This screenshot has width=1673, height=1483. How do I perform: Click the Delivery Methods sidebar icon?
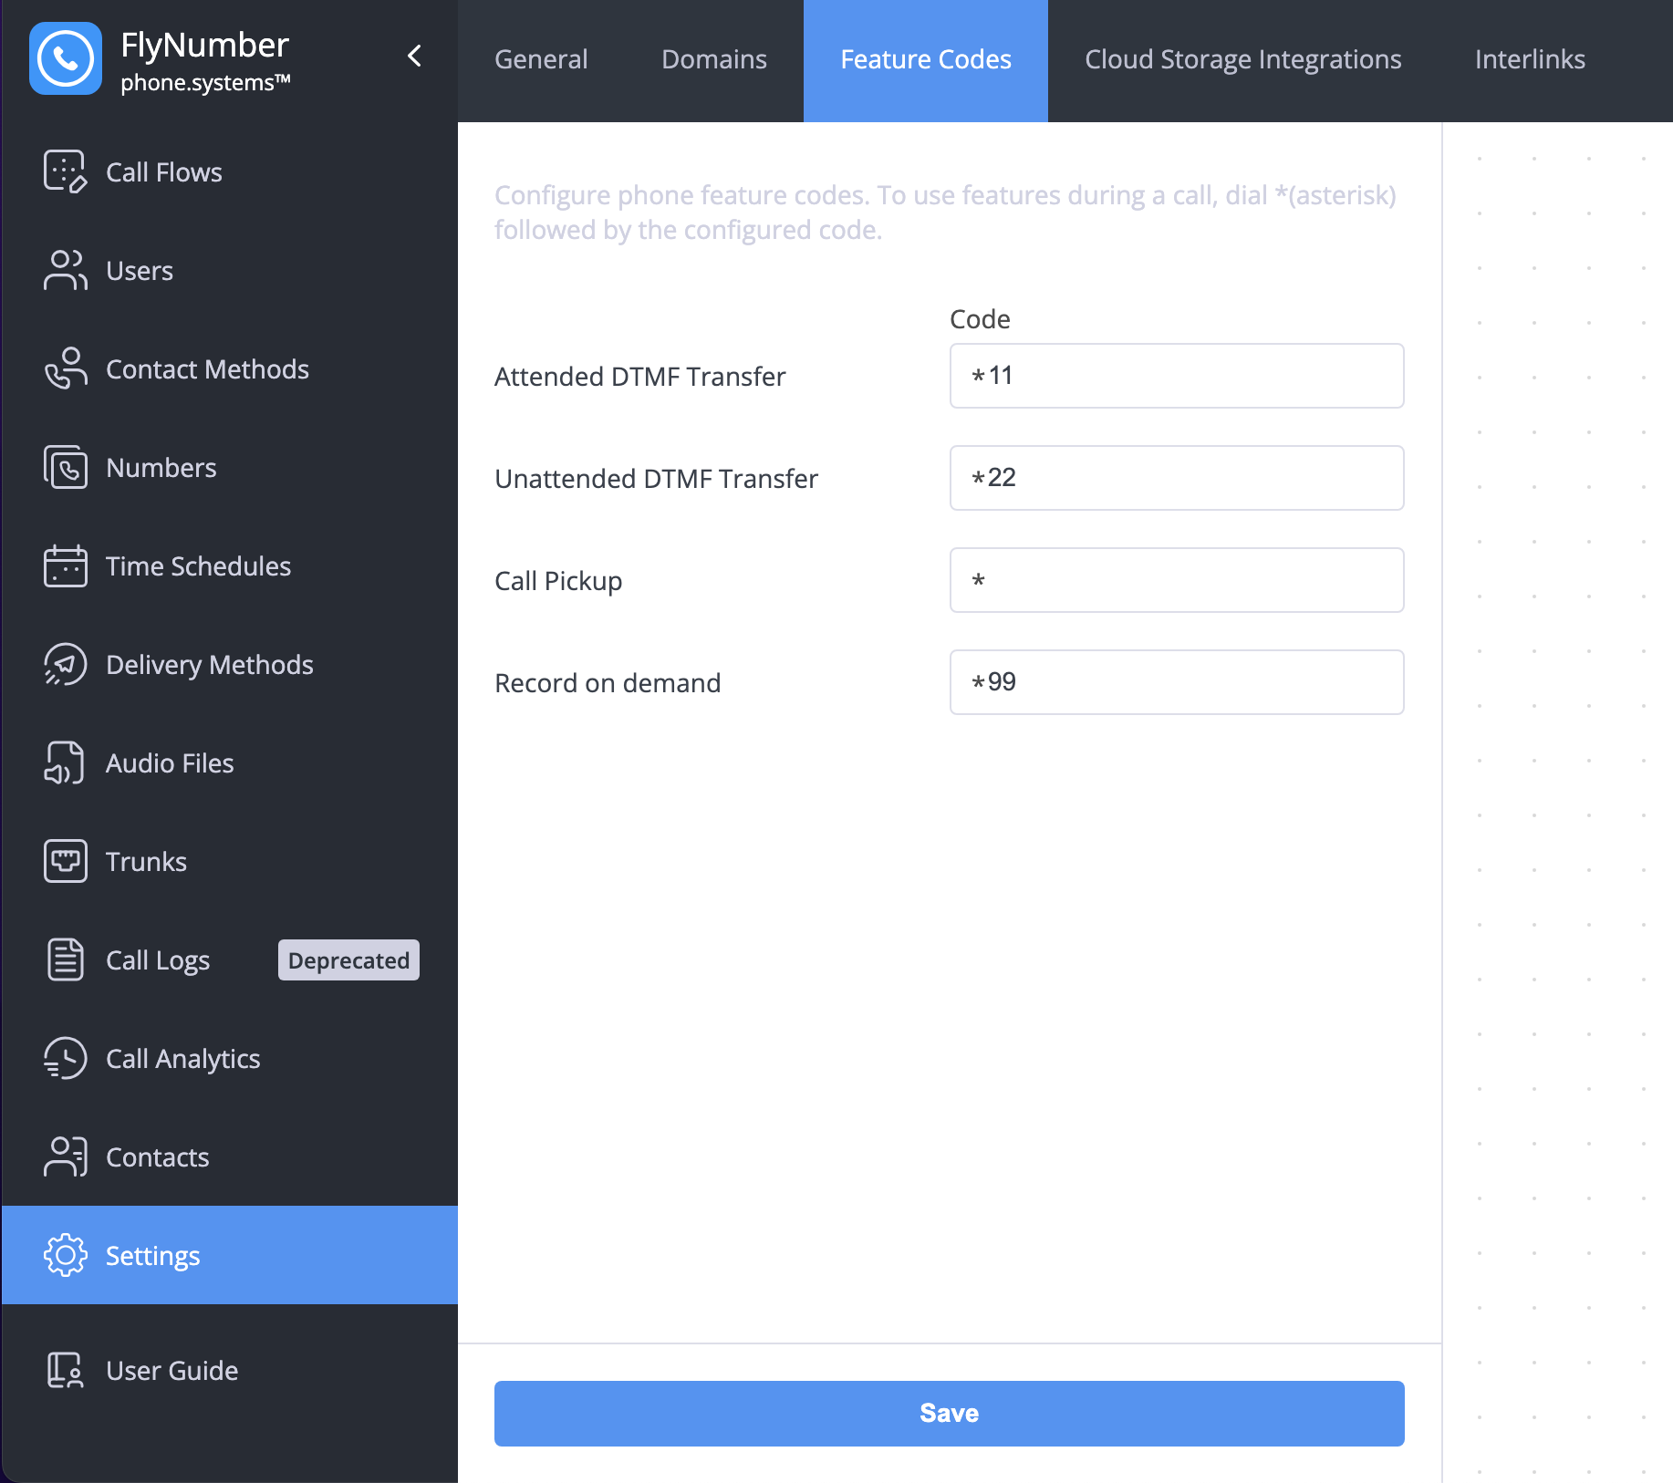coord(66,664)
